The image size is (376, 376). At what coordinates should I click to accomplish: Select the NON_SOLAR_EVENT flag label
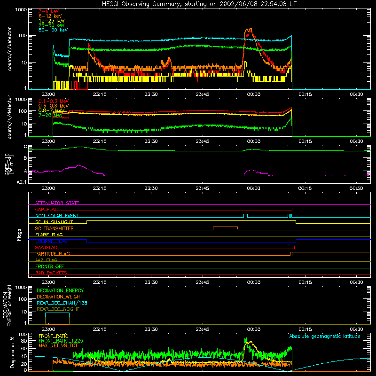tap(57, 216)
